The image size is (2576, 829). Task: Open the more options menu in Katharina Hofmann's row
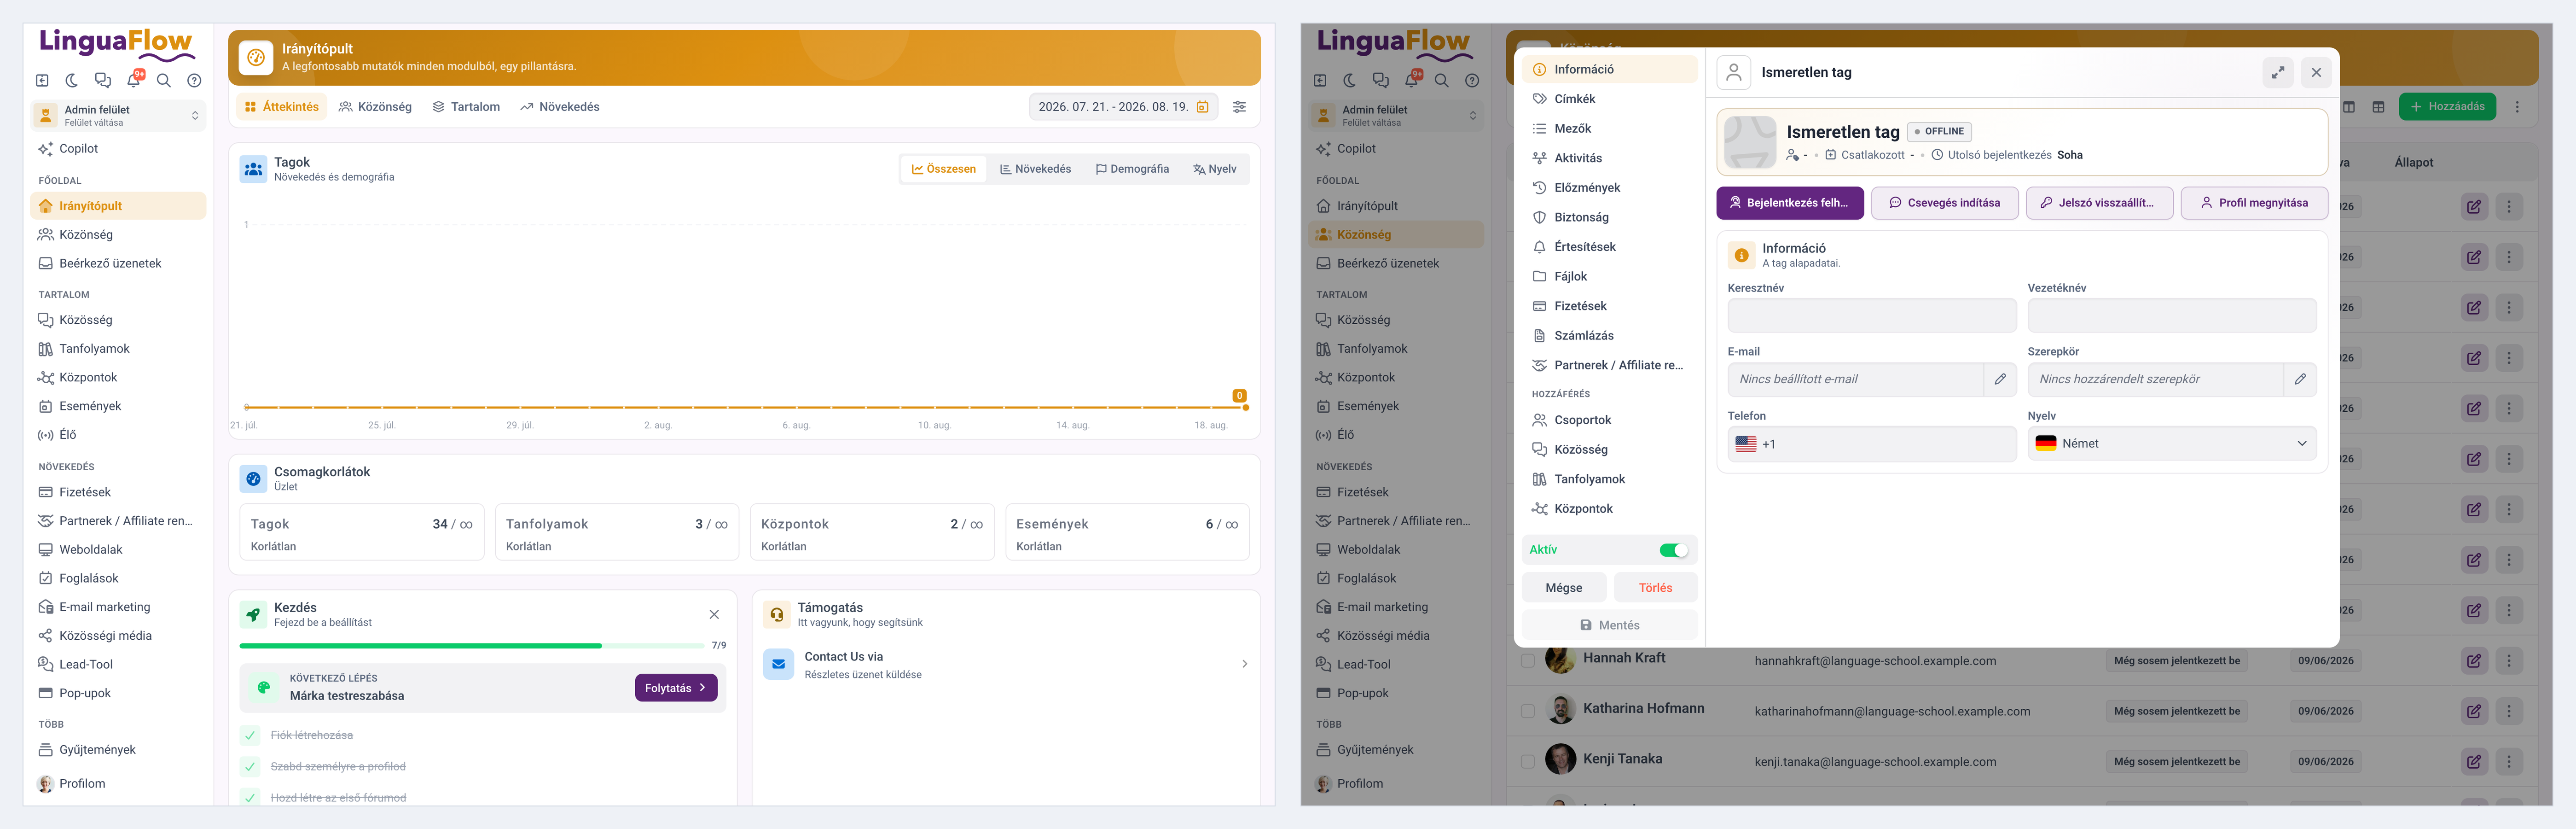2509,711
